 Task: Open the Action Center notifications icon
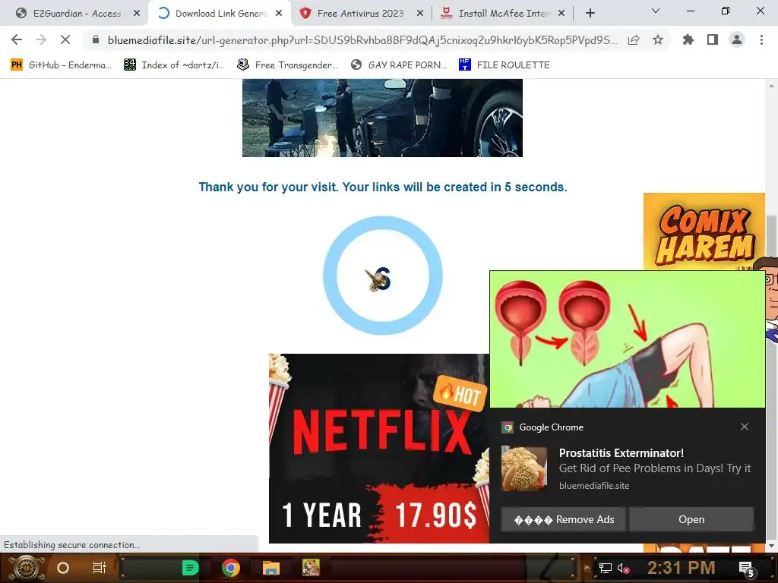(747, 568)
